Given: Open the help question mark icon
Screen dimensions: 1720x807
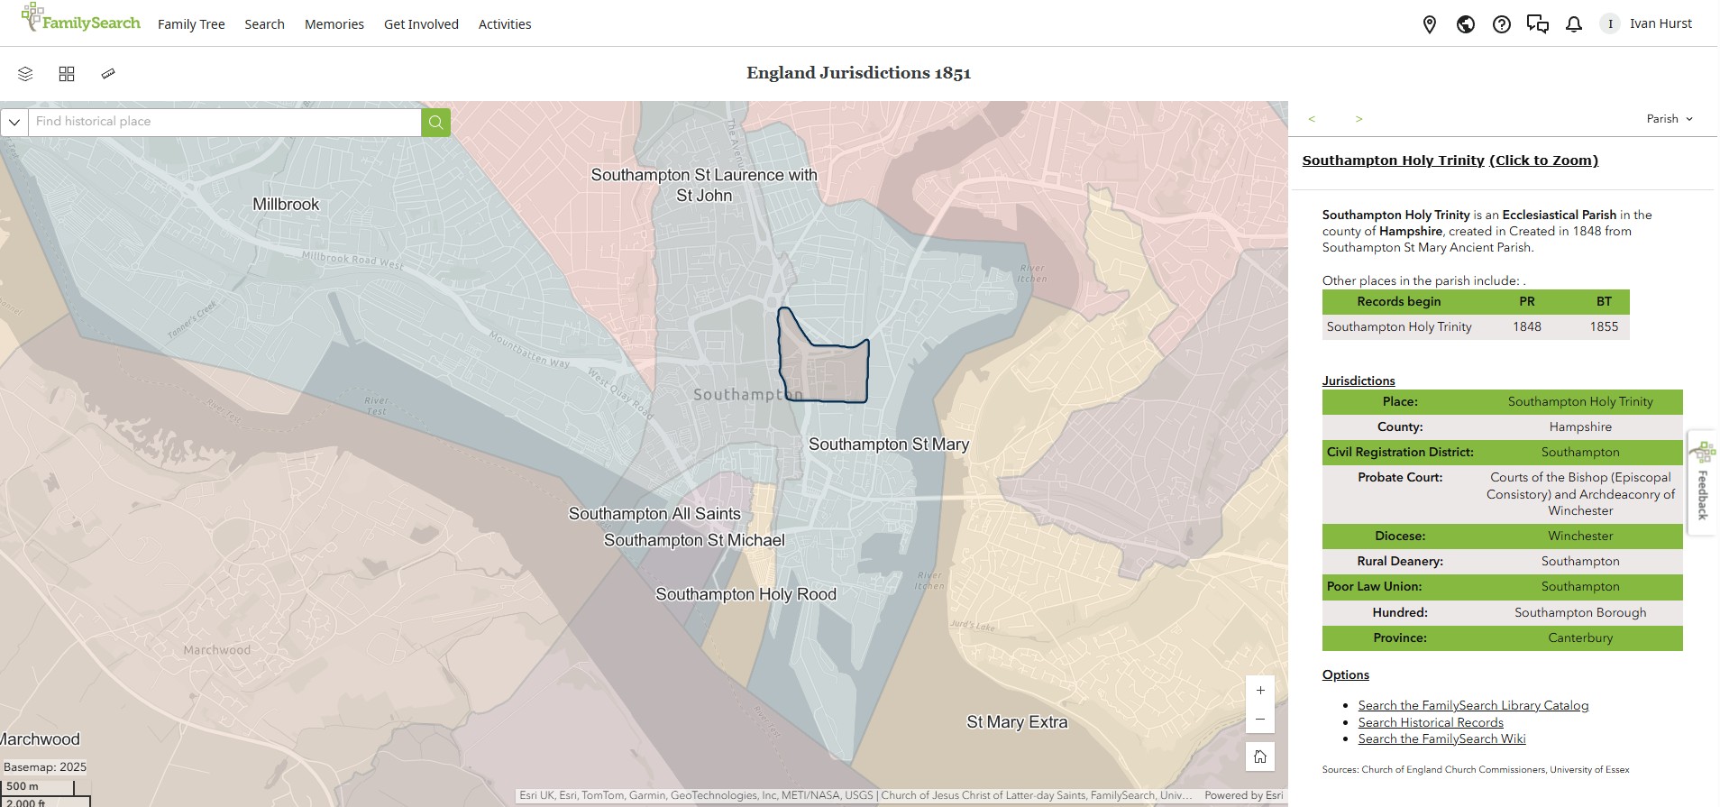Looking at the screenshot, I should [x=1502, y=24].
